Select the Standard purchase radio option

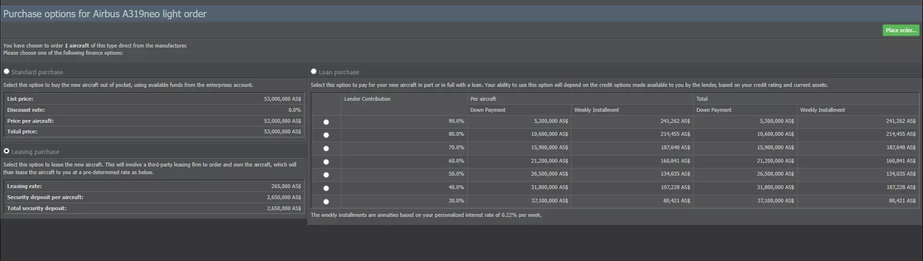[x=7, y=71]
